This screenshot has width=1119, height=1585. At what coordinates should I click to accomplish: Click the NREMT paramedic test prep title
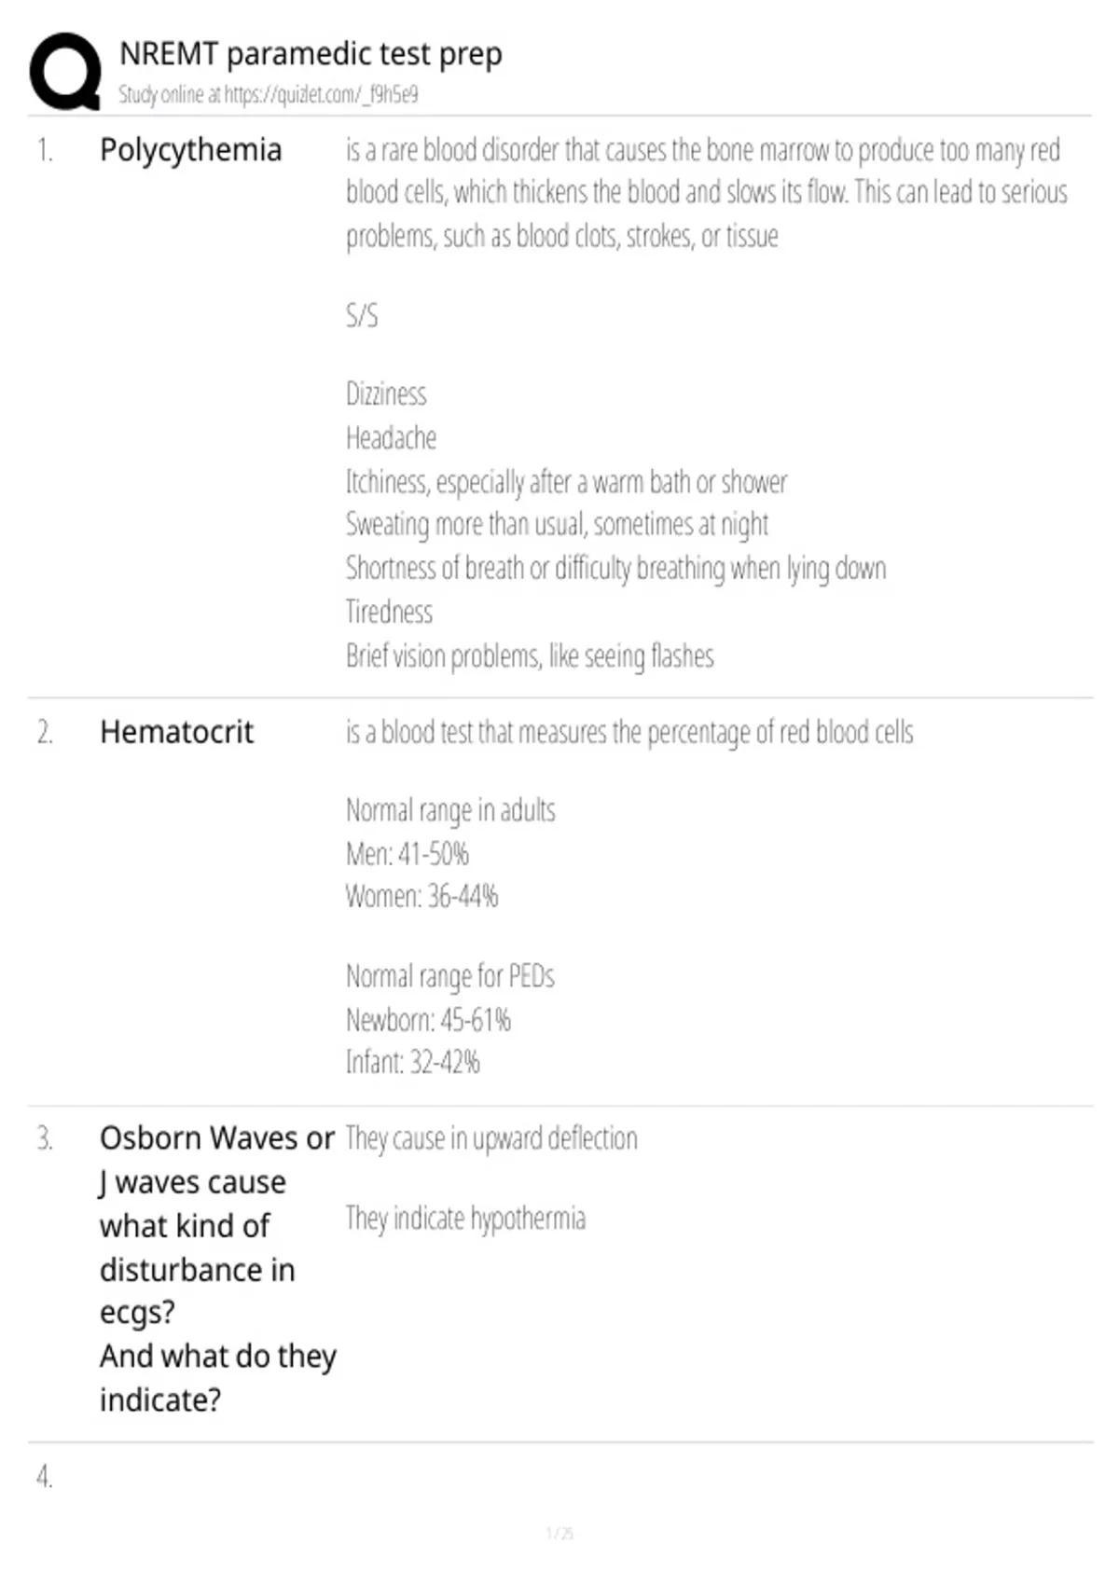(x=311, y=54)
